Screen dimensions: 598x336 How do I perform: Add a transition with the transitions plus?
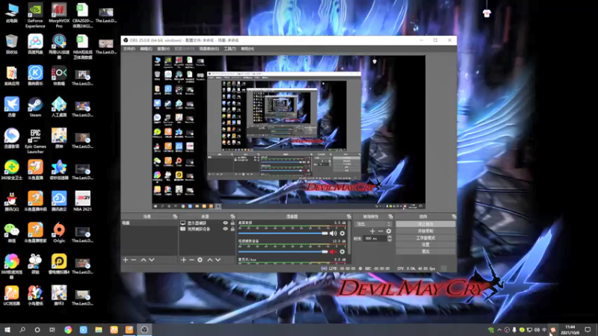(x=372, y=231)
